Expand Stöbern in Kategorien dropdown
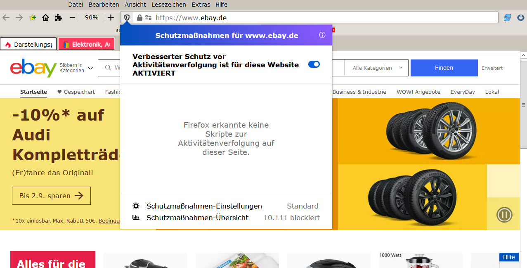 (x=76, y=68)
